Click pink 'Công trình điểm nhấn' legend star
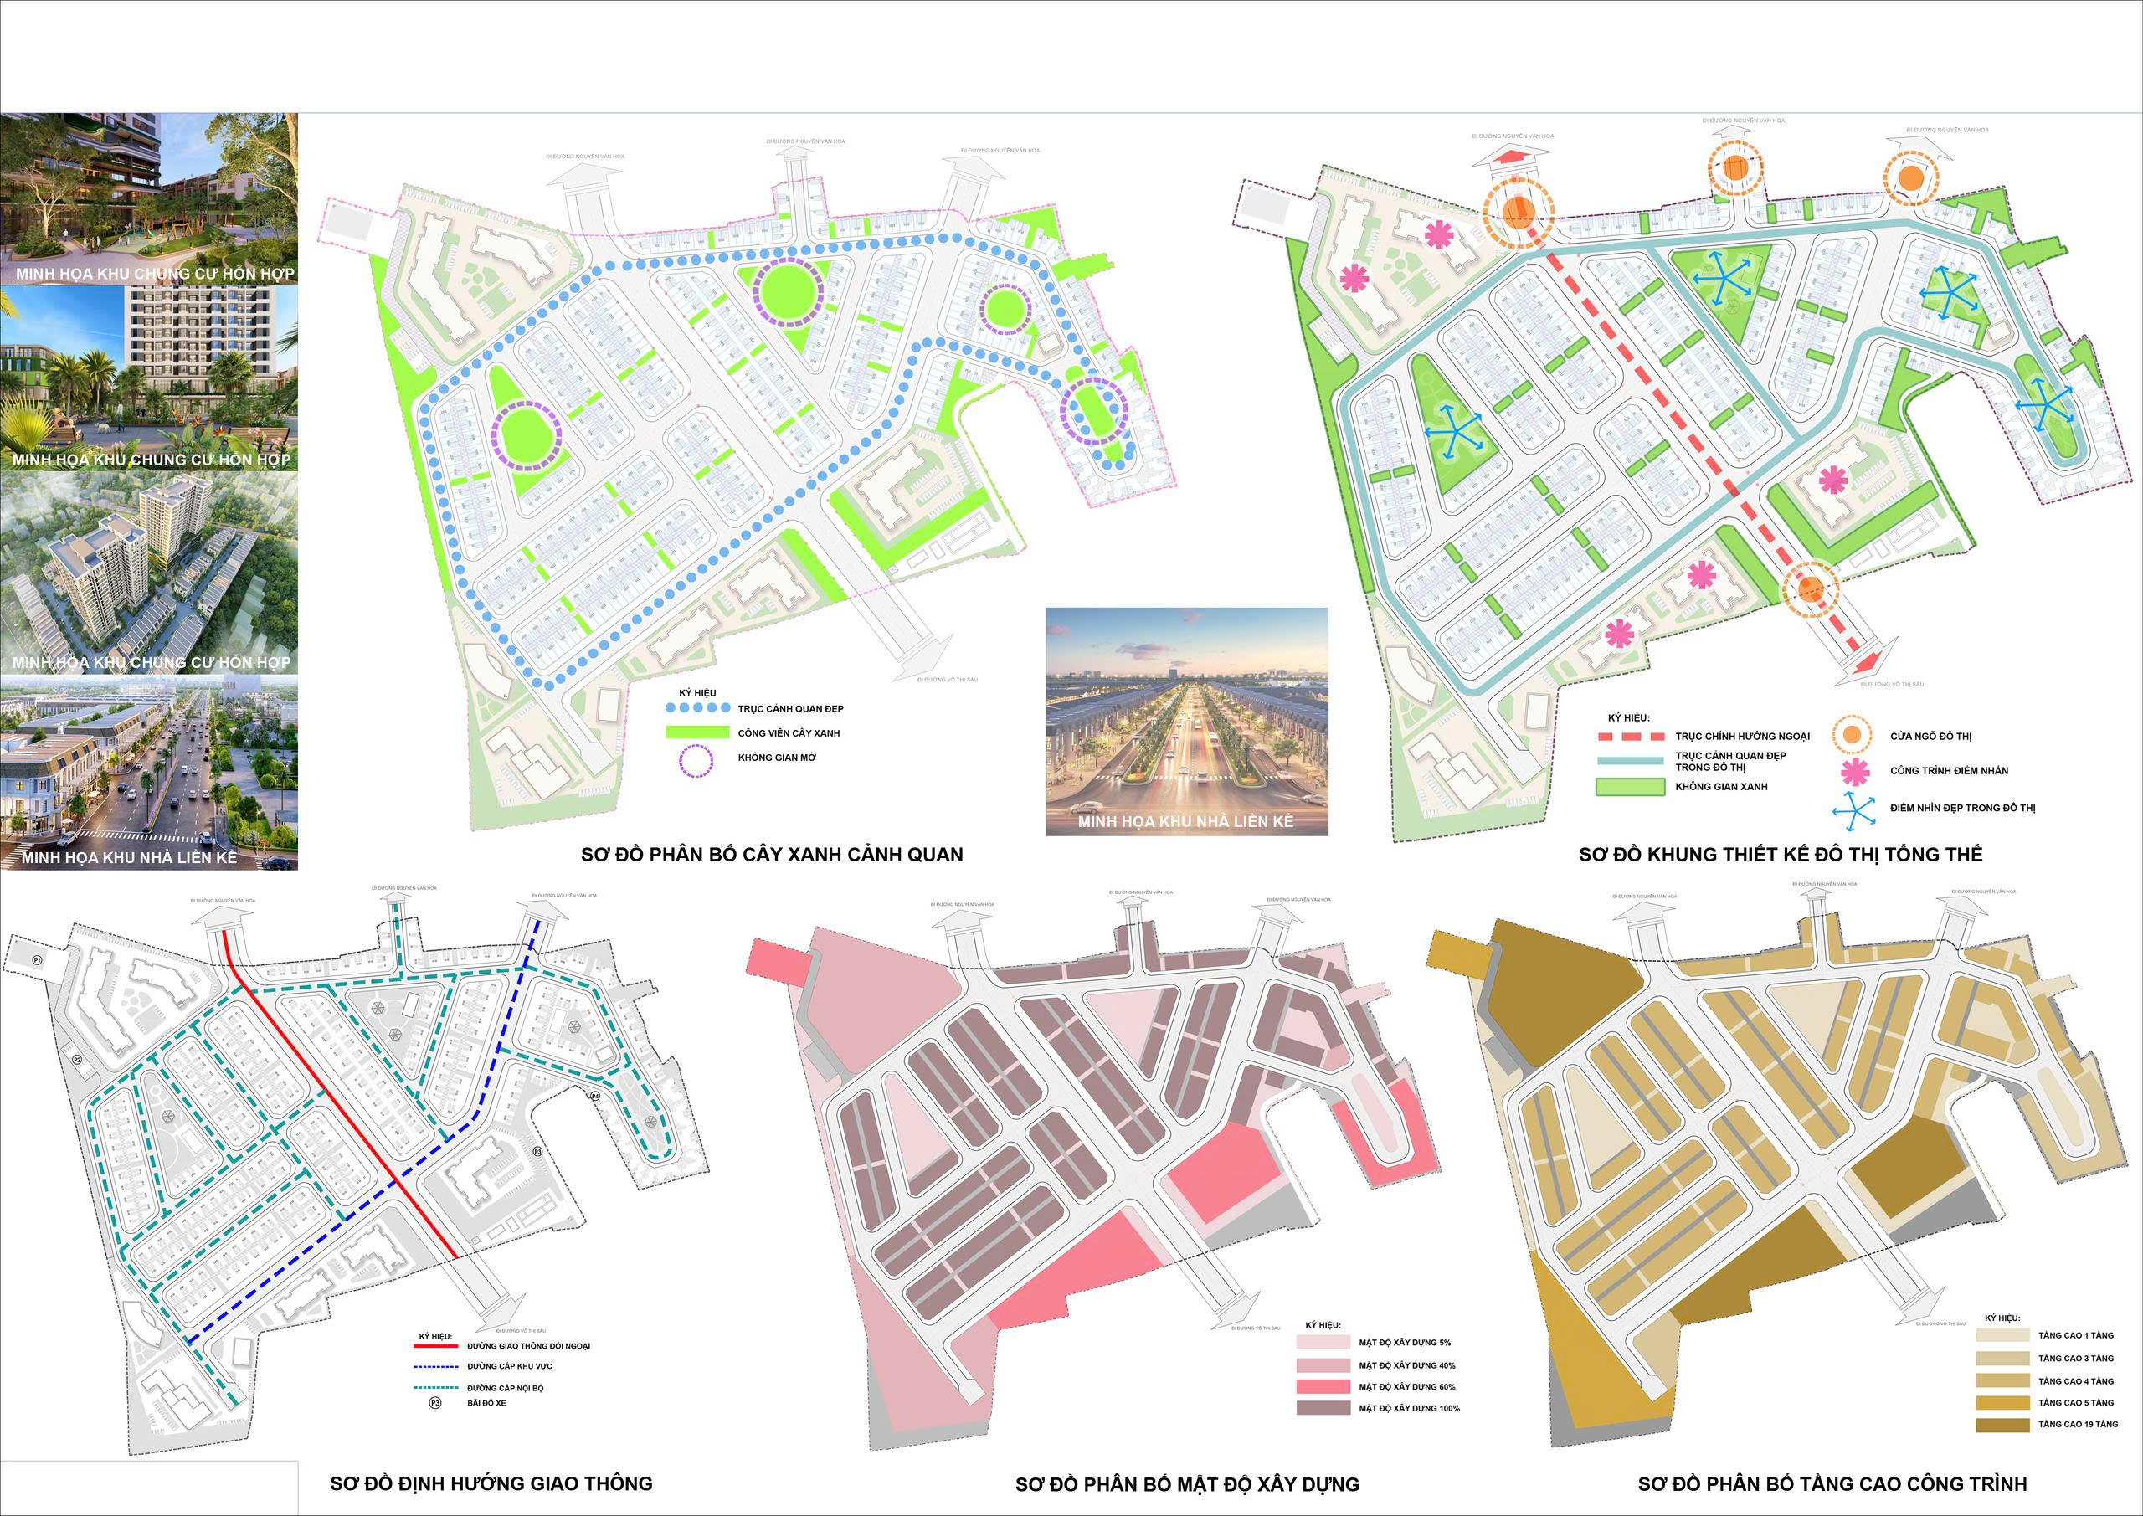The width and height of the screenshot is (2143, 1516). (1854, 770)
